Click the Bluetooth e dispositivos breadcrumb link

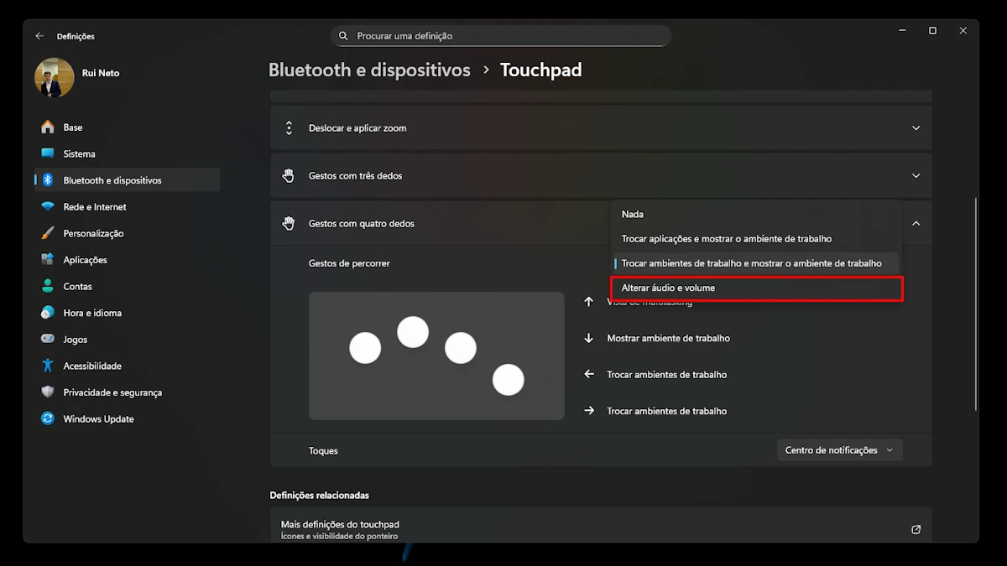click(369, 70)
